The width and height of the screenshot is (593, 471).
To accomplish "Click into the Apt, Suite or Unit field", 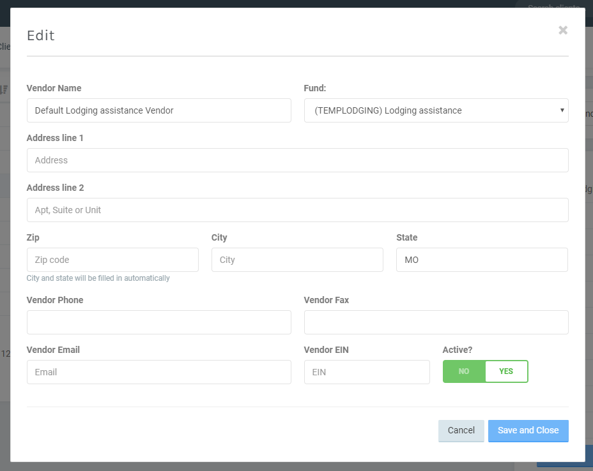I will pyautogui.click(x=297, y=210).
